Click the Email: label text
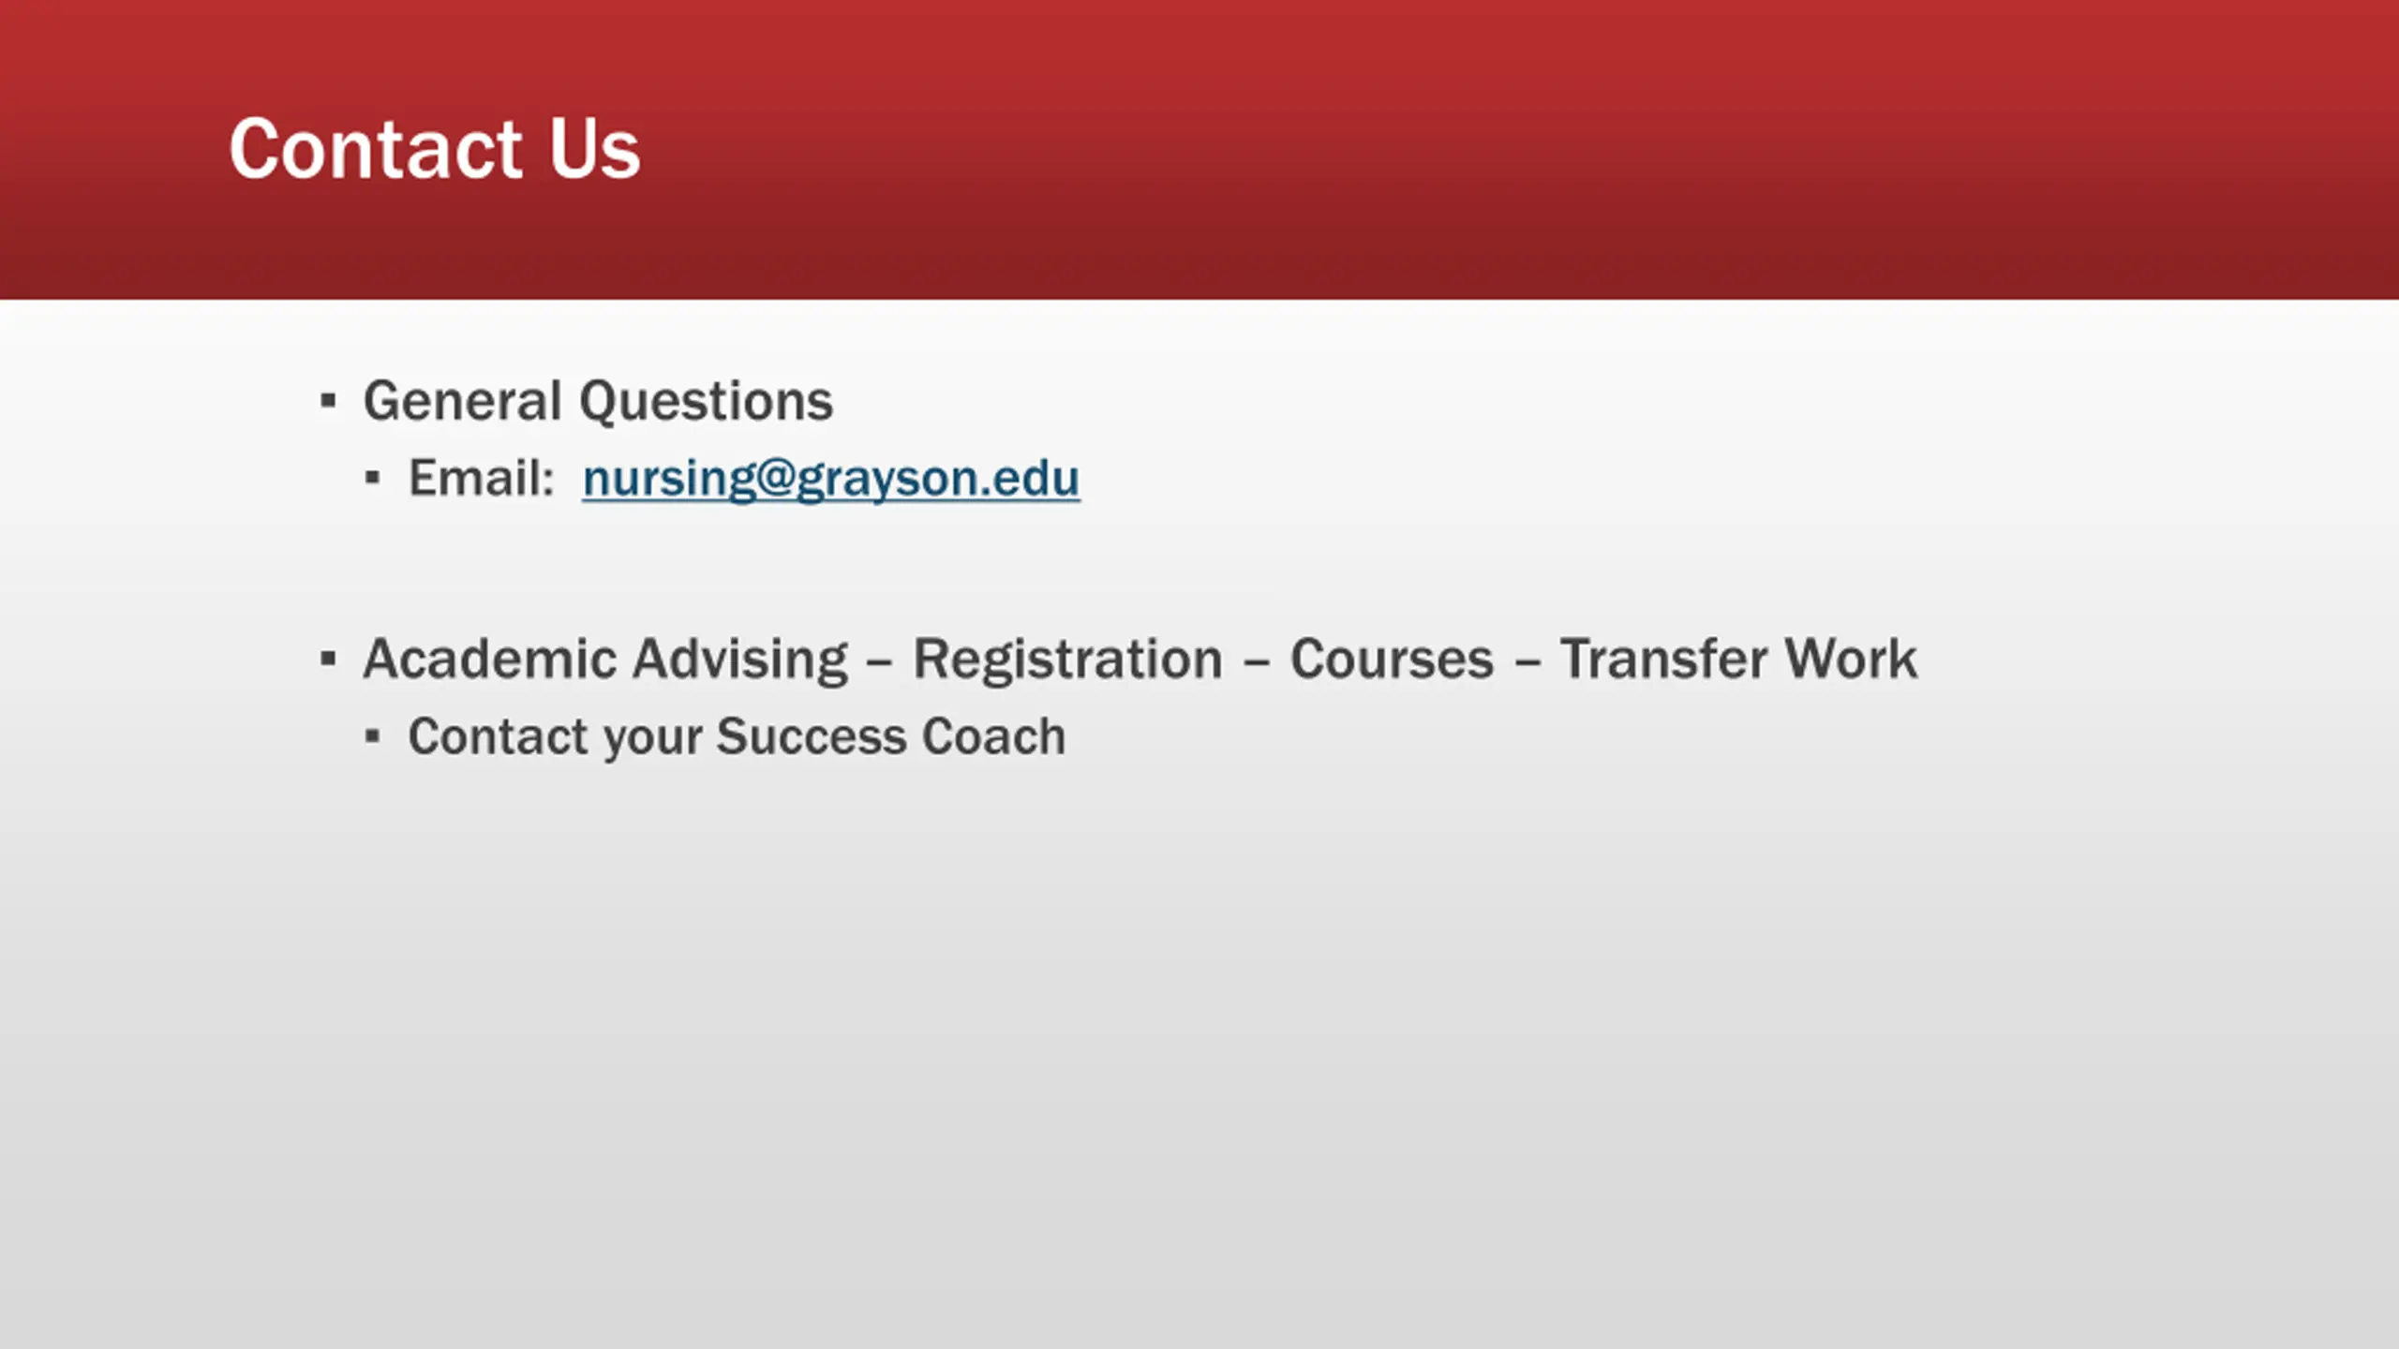Screen dimensions: 2399x1349 click(x=482, y=478)
